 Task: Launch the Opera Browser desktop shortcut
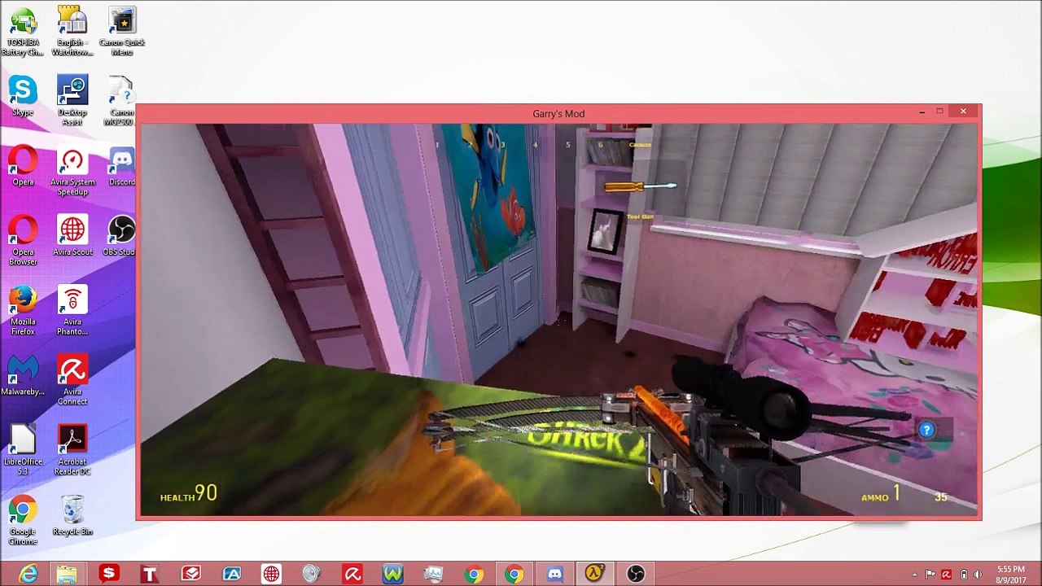pos(23,241)
